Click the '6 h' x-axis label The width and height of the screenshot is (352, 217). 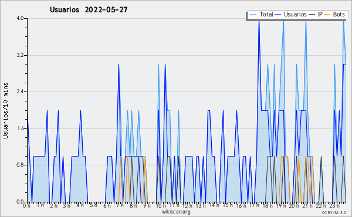pos(107,205)
